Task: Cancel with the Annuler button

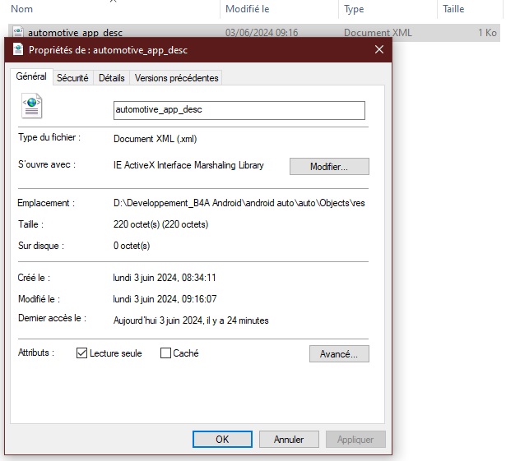Action: coord(289,439)
